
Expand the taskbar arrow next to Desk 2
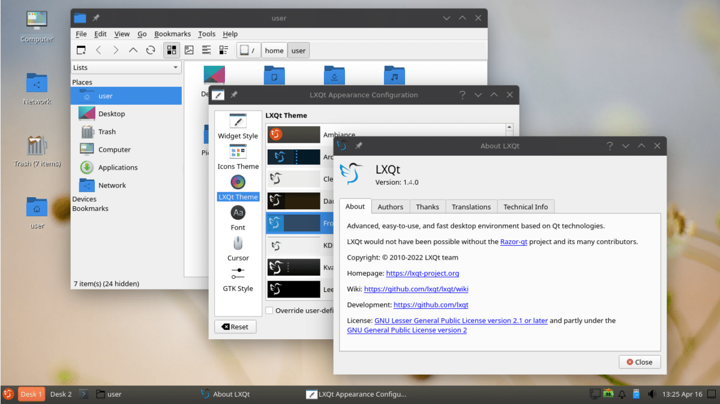[x=83, y=394]
